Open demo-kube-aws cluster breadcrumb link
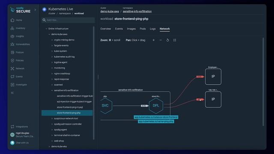Viewport: 274px width, 154px height. (x=110, y=12)
